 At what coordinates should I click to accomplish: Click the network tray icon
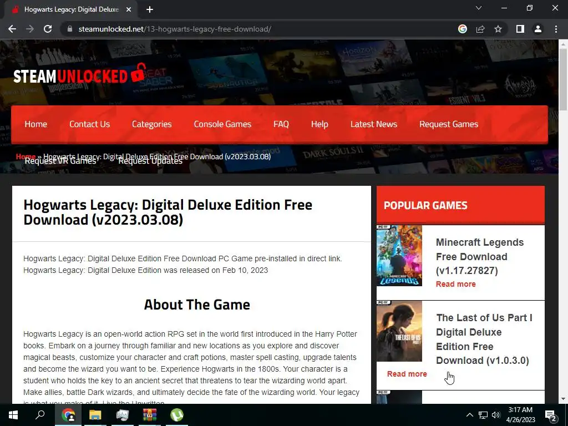[x=483, y=415]
